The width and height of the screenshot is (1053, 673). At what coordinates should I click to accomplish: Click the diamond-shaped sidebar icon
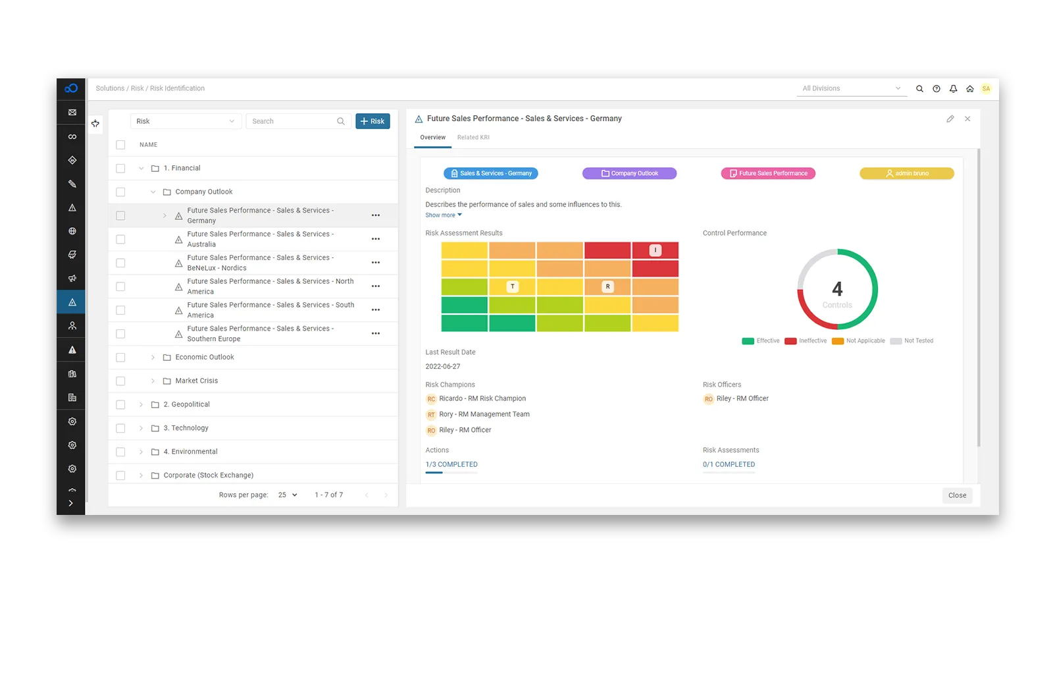pos(72,160)
